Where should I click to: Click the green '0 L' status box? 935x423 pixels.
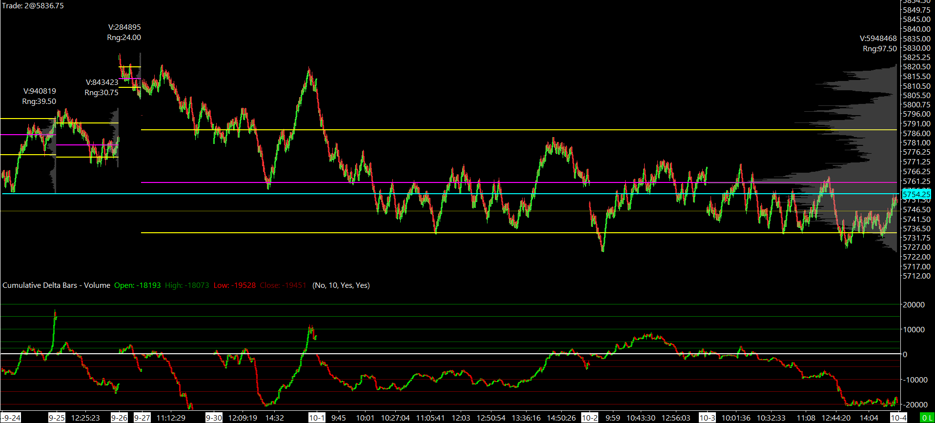coord(927,418)
